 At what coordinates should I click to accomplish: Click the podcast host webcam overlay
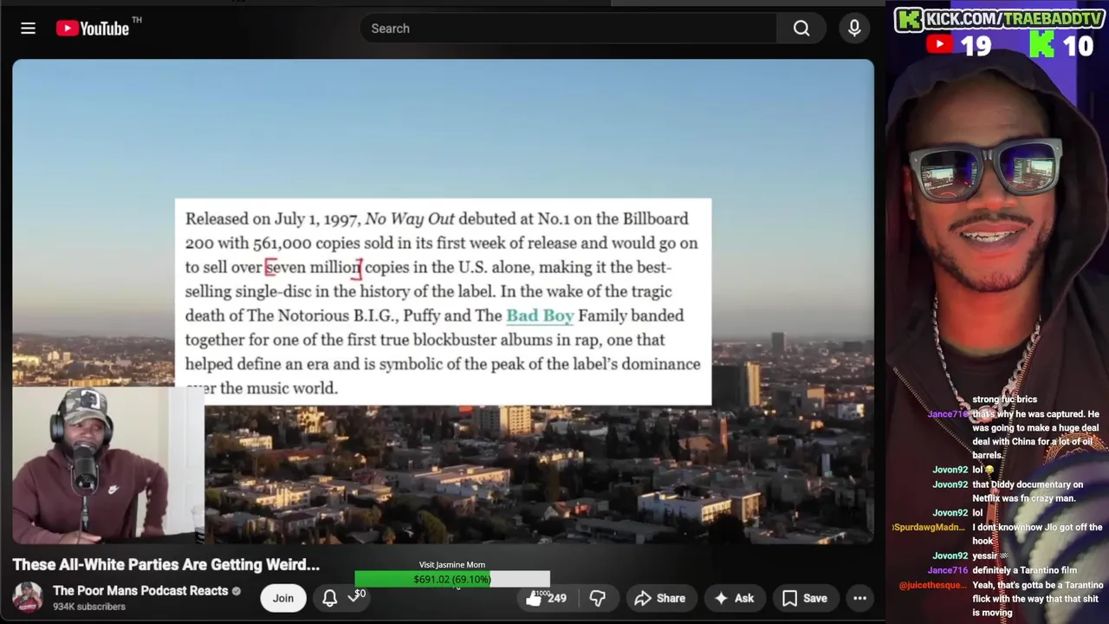[x=108, y=464]
